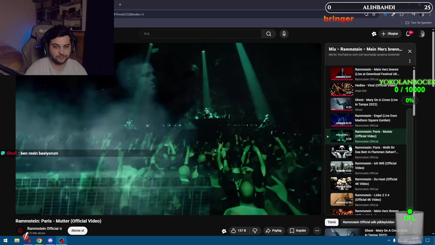Click the Kaydet save button

click(298, 231)
